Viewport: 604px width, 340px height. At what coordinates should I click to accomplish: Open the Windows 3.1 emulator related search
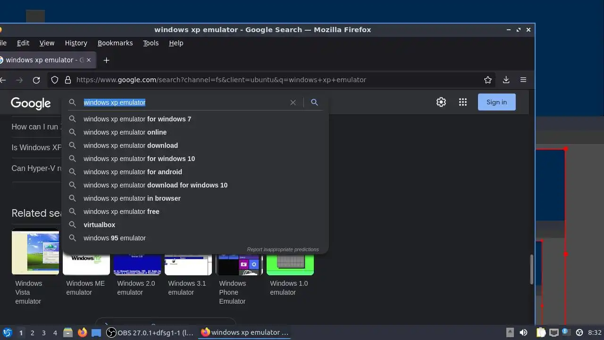coord(188,274)
